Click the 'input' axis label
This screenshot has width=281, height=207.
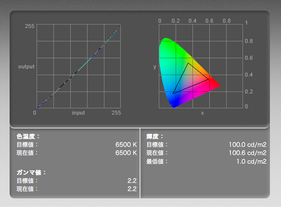(x=78, y=113)
